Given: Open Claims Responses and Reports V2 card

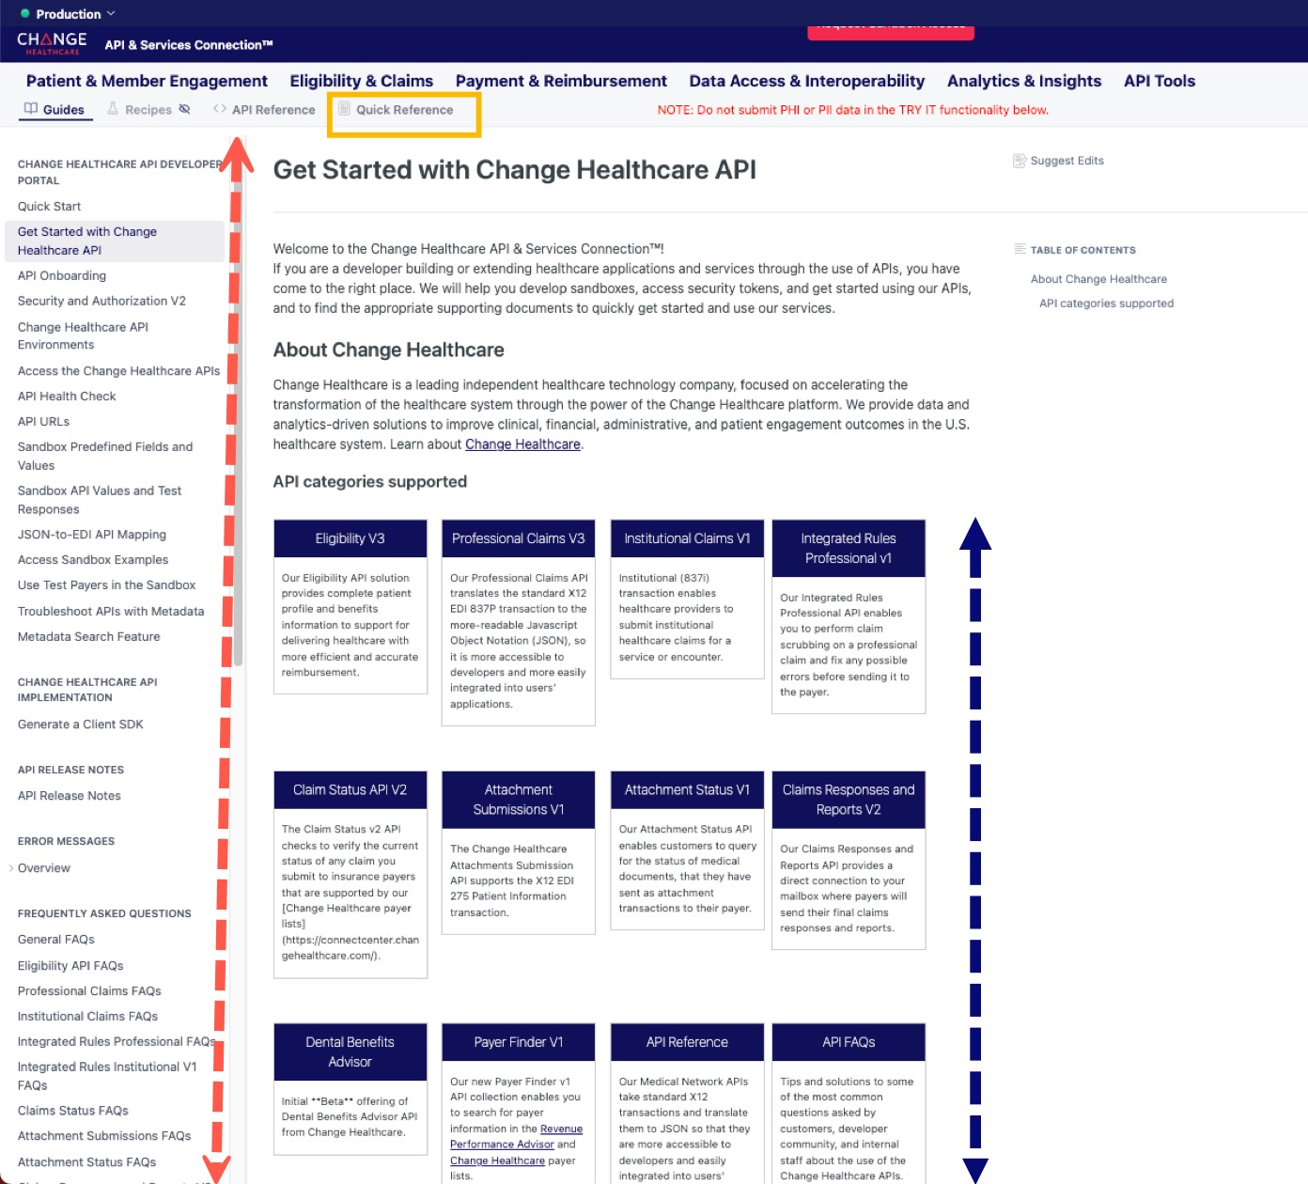Looking at the screenshot, I should (x=849, y=861).
